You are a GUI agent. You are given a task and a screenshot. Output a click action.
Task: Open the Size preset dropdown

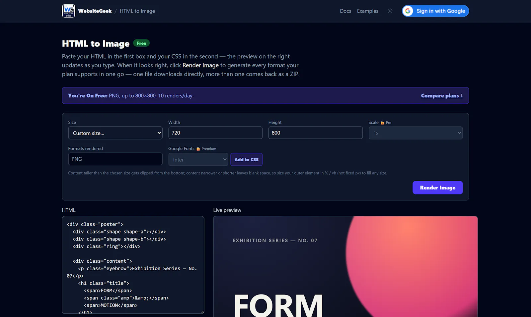[x=115, y=133]
